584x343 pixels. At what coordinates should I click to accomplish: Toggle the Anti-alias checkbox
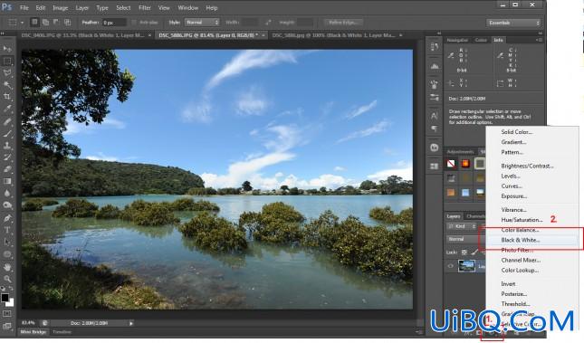pyautogui.click(x=134, y=23)
